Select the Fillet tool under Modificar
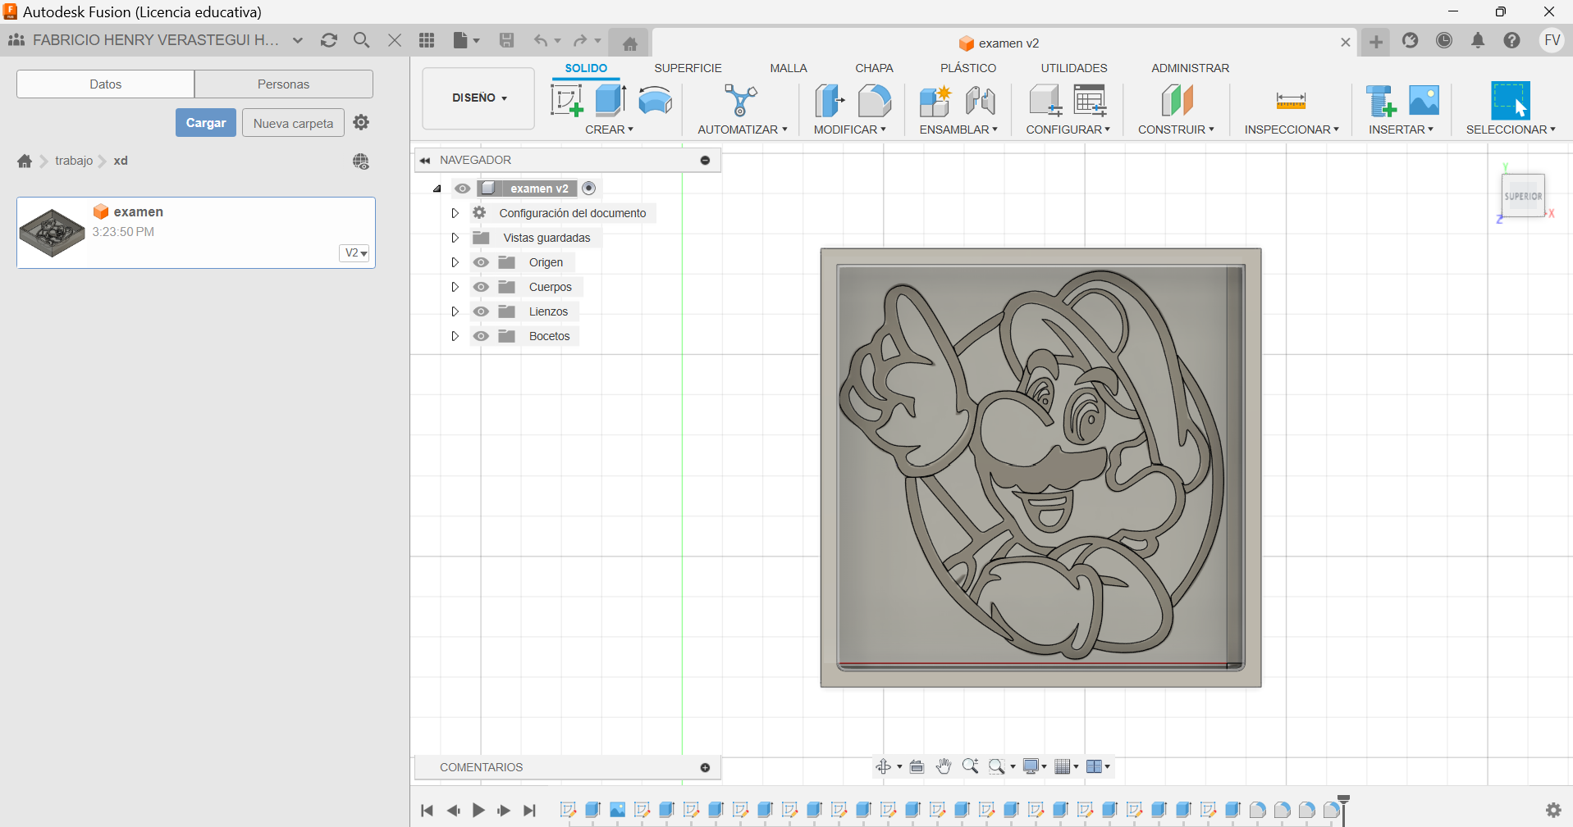This screenshot has height=827, width=1573. [x=875, y=101]
